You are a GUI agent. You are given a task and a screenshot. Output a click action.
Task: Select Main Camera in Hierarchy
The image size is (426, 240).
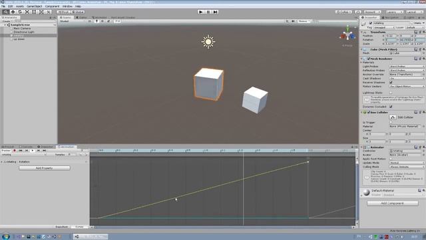[22, 28]
